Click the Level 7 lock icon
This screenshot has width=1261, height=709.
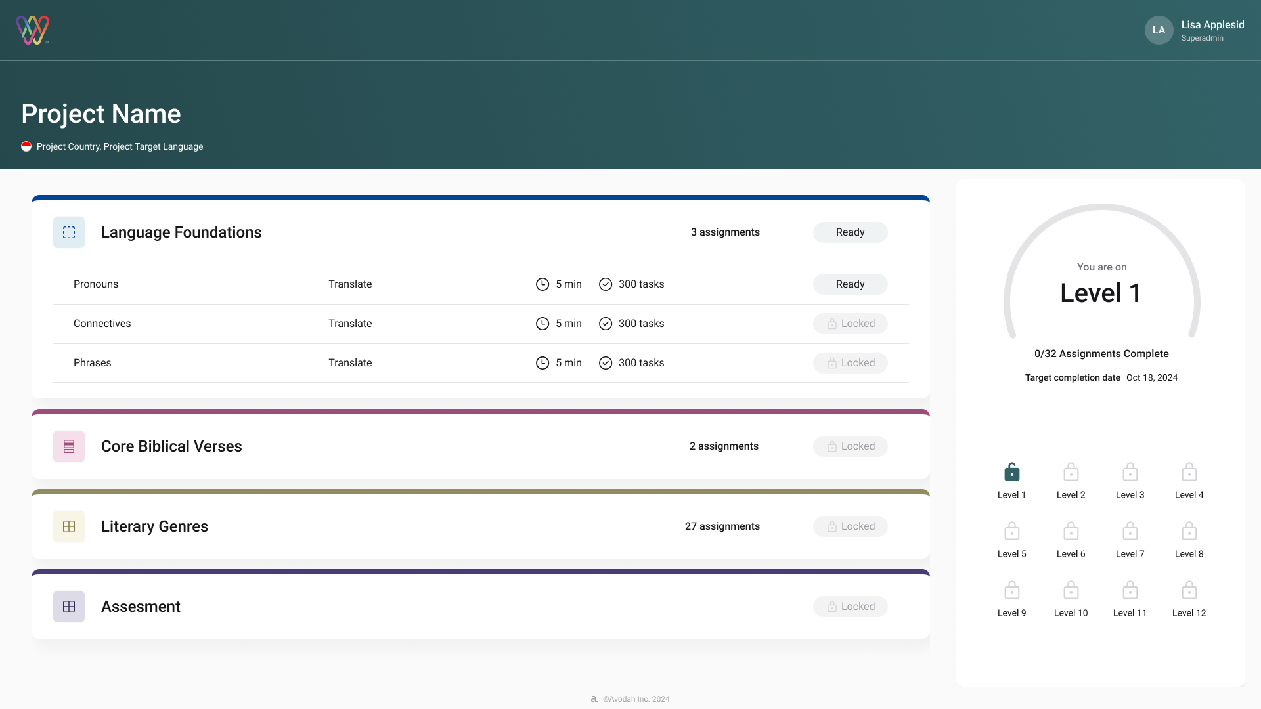[x=1130, y=531]
